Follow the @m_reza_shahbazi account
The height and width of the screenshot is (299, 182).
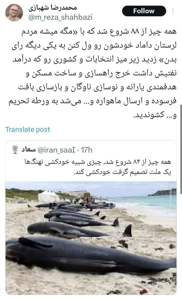pos(144,11)
